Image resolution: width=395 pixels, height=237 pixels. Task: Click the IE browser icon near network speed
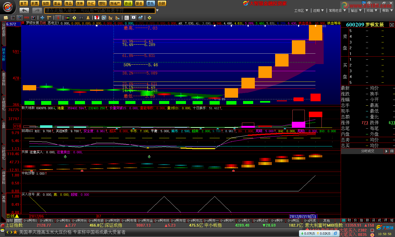pyautogui.click(x=336, y=233)
